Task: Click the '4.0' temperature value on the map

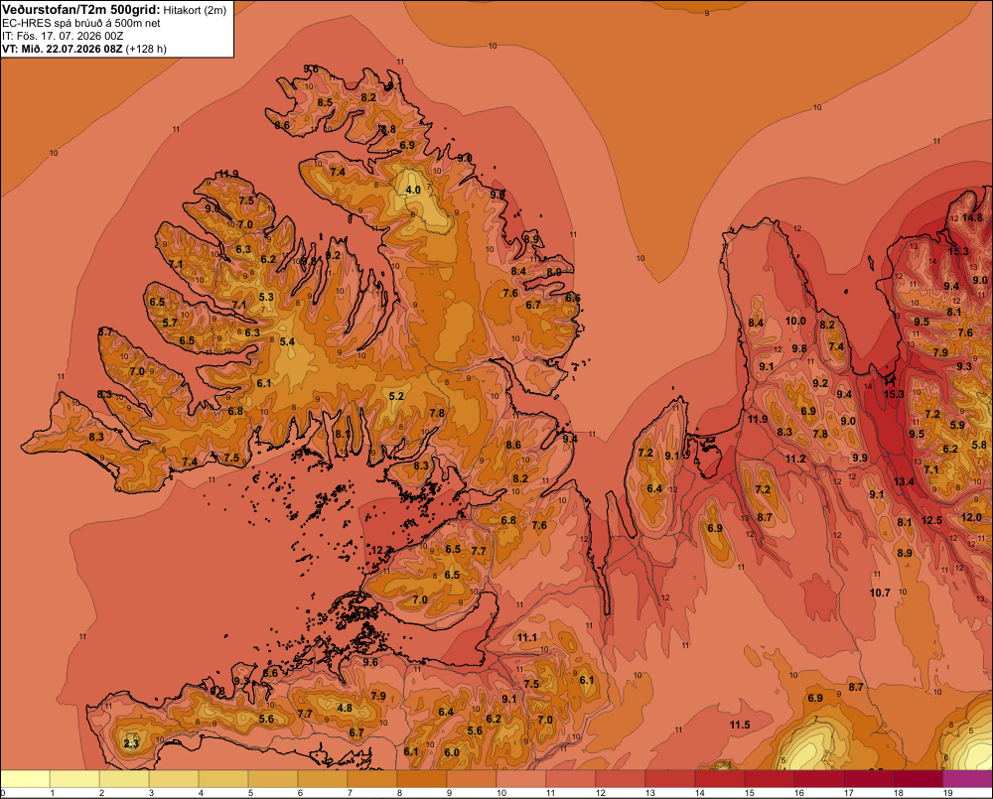Action: coord(413,190)
